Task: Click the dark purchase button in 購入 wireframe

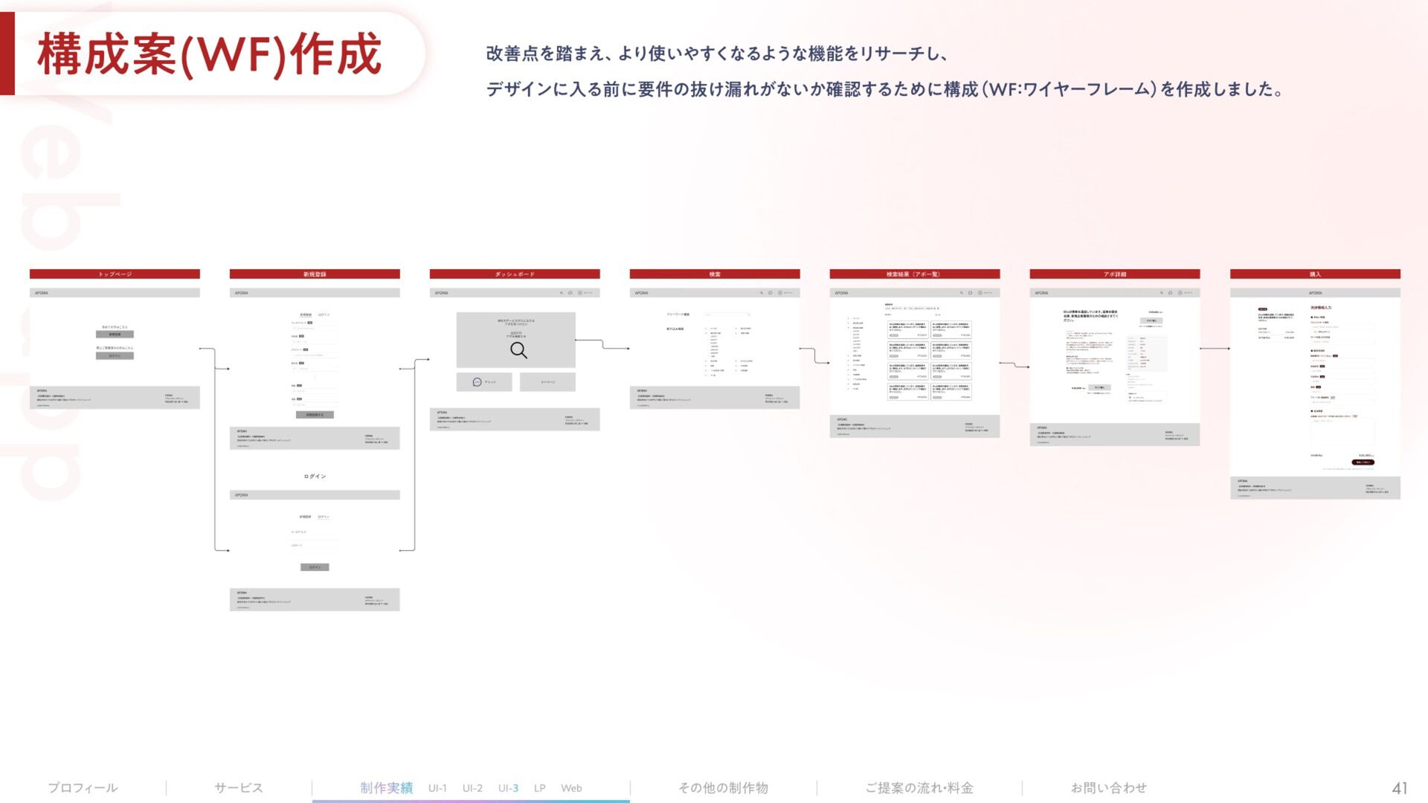Action: (1363, 462)
